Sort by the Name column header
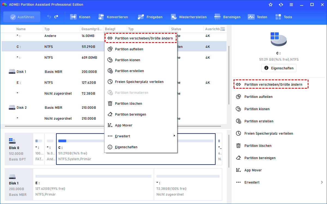 [21, 29]
